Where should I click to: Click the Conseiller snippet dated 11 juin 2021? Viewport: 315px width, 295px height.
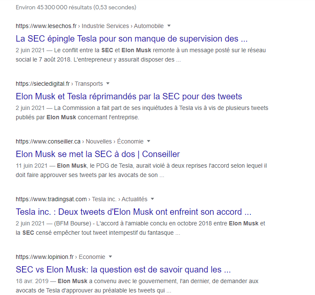(141, 170)
